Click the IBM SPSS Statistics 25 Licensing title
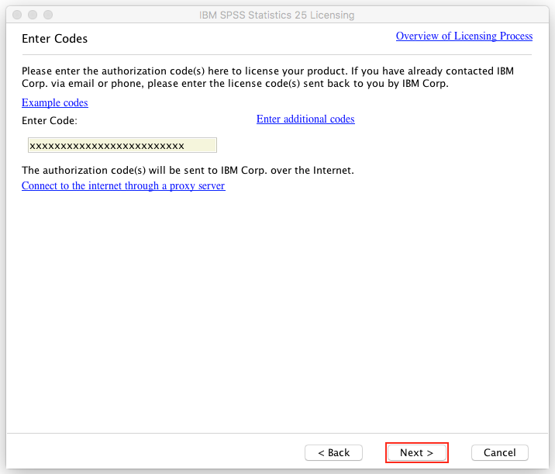Viewport: 555px width, 474px height. (x=277, y=16)
